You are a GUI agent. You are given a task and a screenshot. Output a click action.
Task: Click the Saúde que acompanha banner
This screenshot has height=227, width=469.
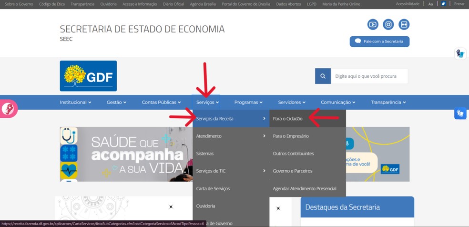pyautogui.click(x=126, y=155)
